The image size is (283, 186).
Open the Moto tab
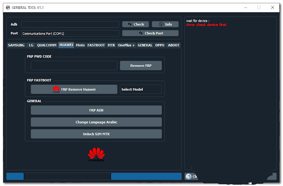click(x=80, y=45)
